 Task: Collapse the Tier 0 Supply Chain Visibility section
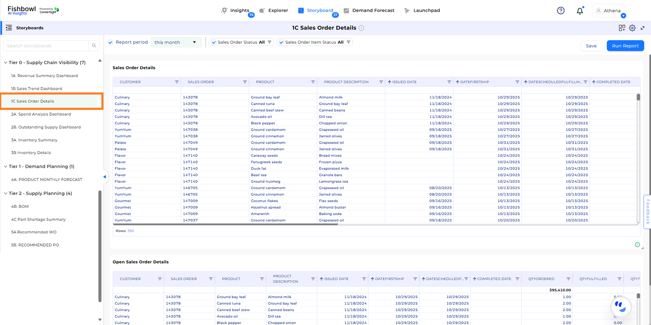6,62
